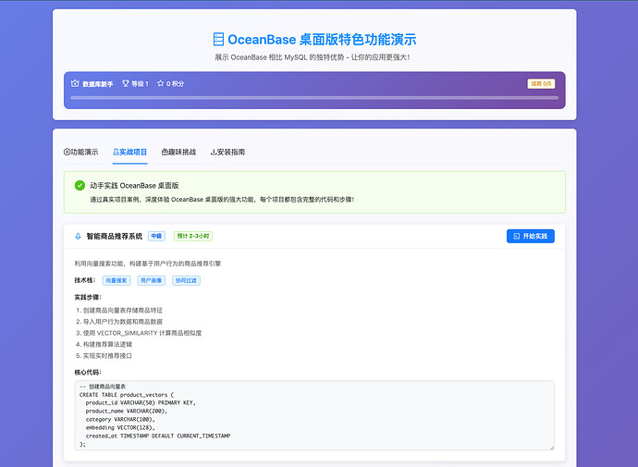638x467 pixels.
Task: Click the star icon next to 0 积分
Action: point(160,83)
